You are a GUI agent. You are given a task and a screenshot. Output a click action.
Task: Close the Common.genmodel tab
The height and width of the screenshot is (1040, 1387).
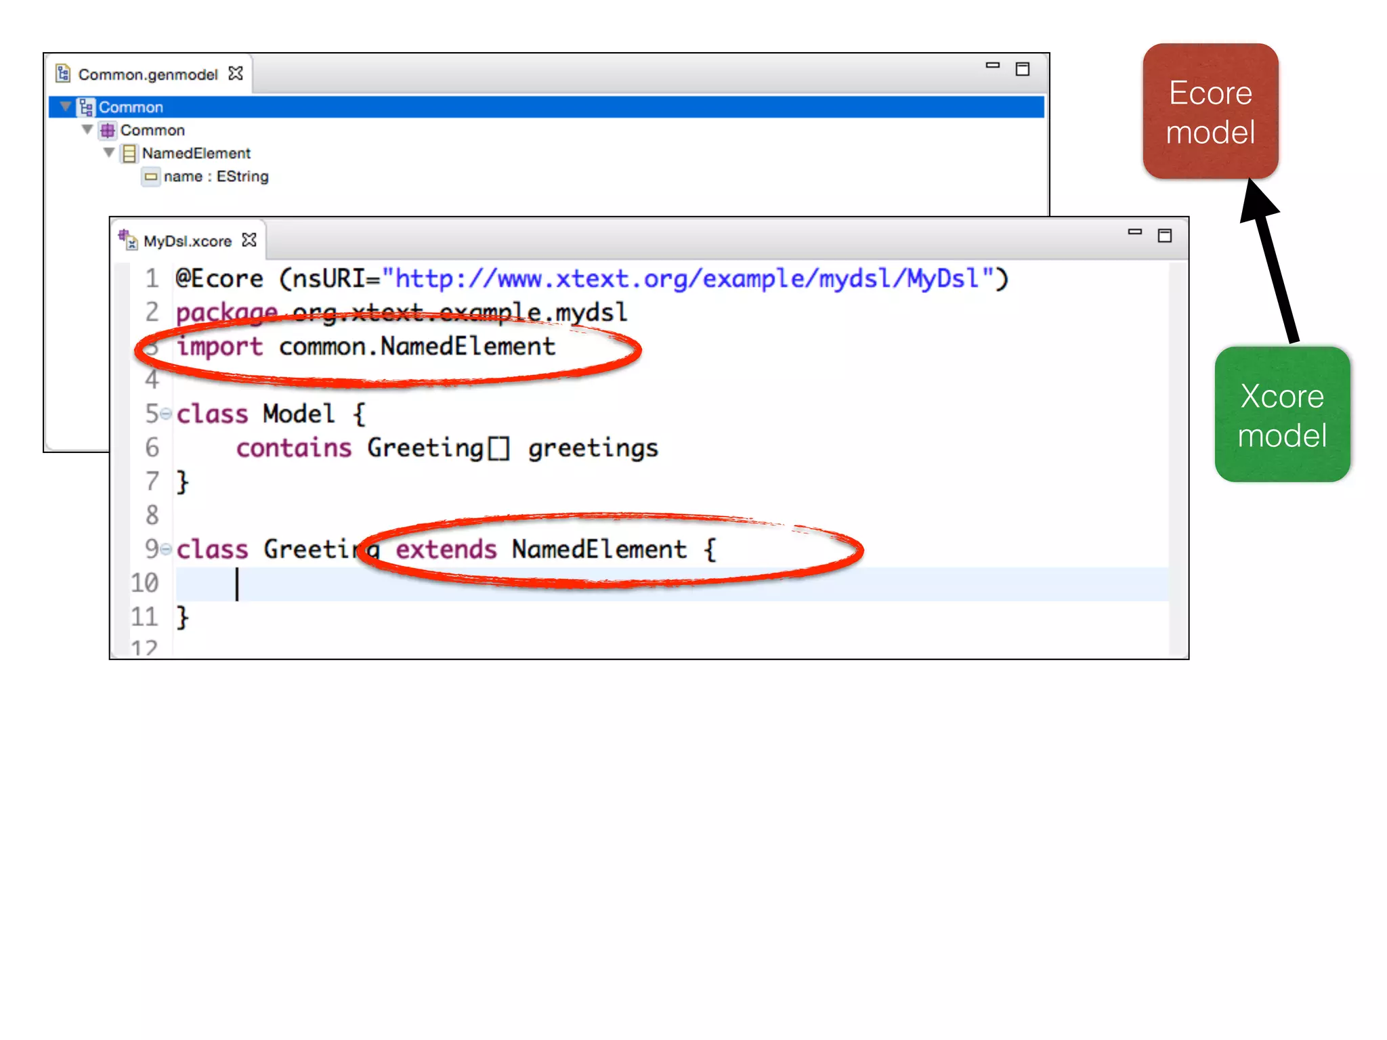point(236,73)
